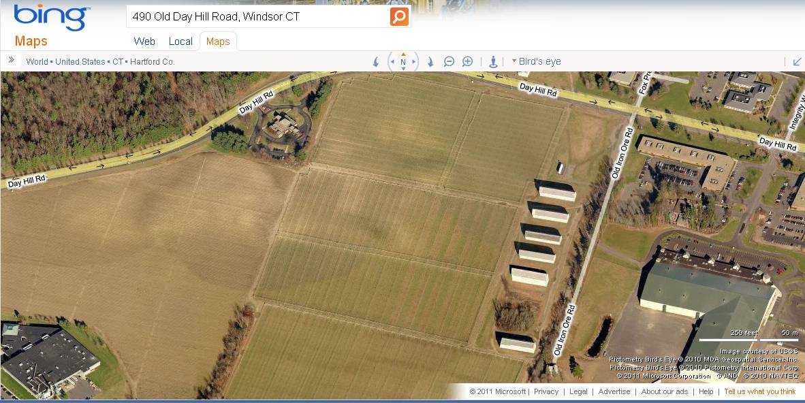Switch to the Local tab

[180, 42]
